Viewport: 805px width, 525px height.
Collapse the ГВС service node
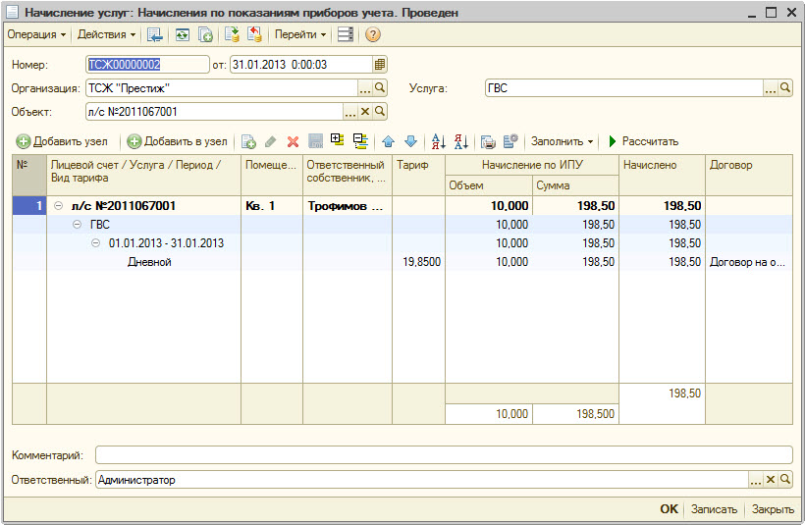[x=78, y=225]
